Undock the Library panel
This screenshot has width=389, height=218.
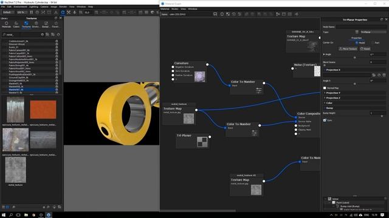click(x=56, y=18)
